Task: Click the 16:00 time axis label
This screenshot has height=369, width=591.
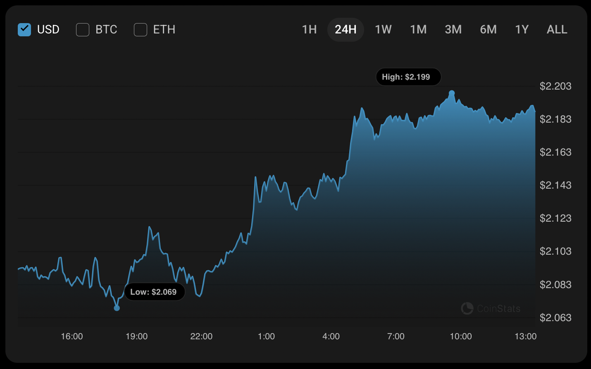Action: [x=72, y=336]
